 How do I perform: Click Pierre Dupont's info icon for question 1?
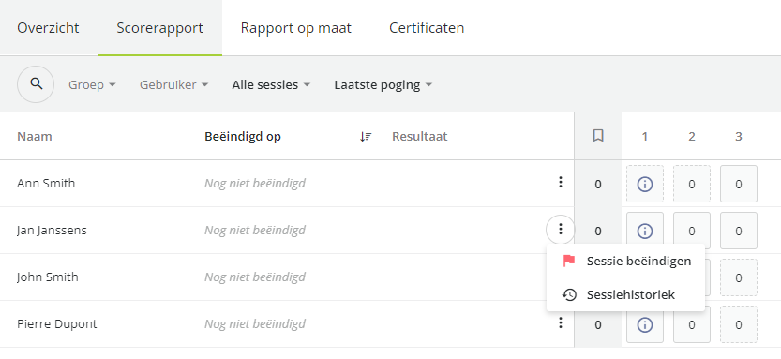[645, 324]
